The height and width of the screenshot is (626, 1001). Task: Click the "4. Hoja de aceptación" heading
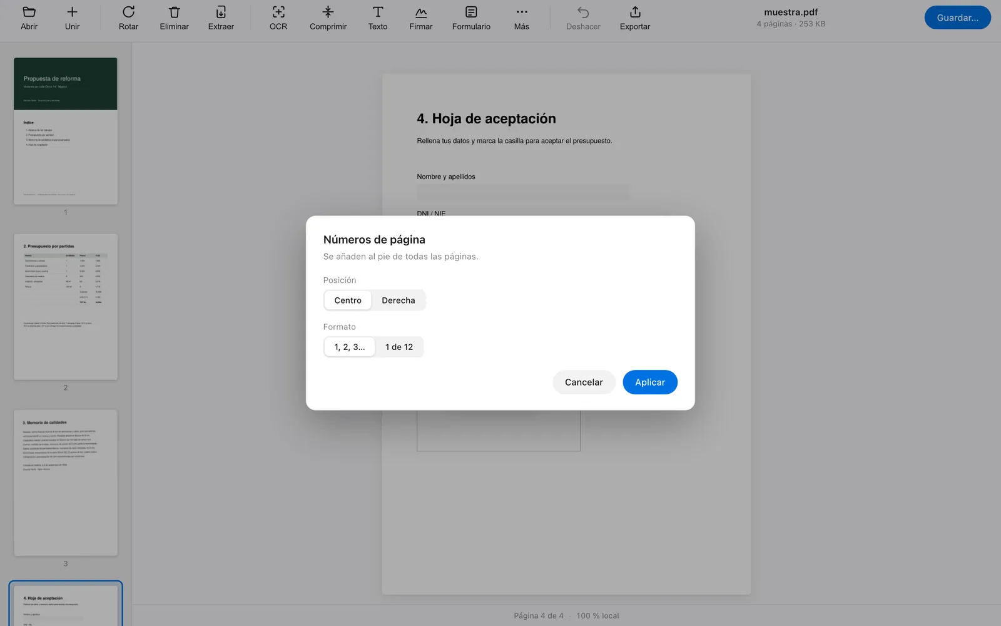point(486,119)
